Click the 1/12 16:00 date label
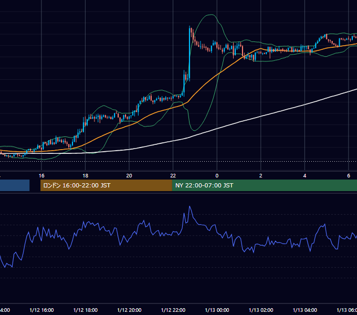This screenshot has height=315, width=357. pyautogui.click(x=41, y=310)
